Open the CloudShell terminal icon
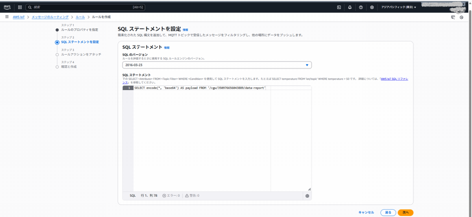 (339, 7)
